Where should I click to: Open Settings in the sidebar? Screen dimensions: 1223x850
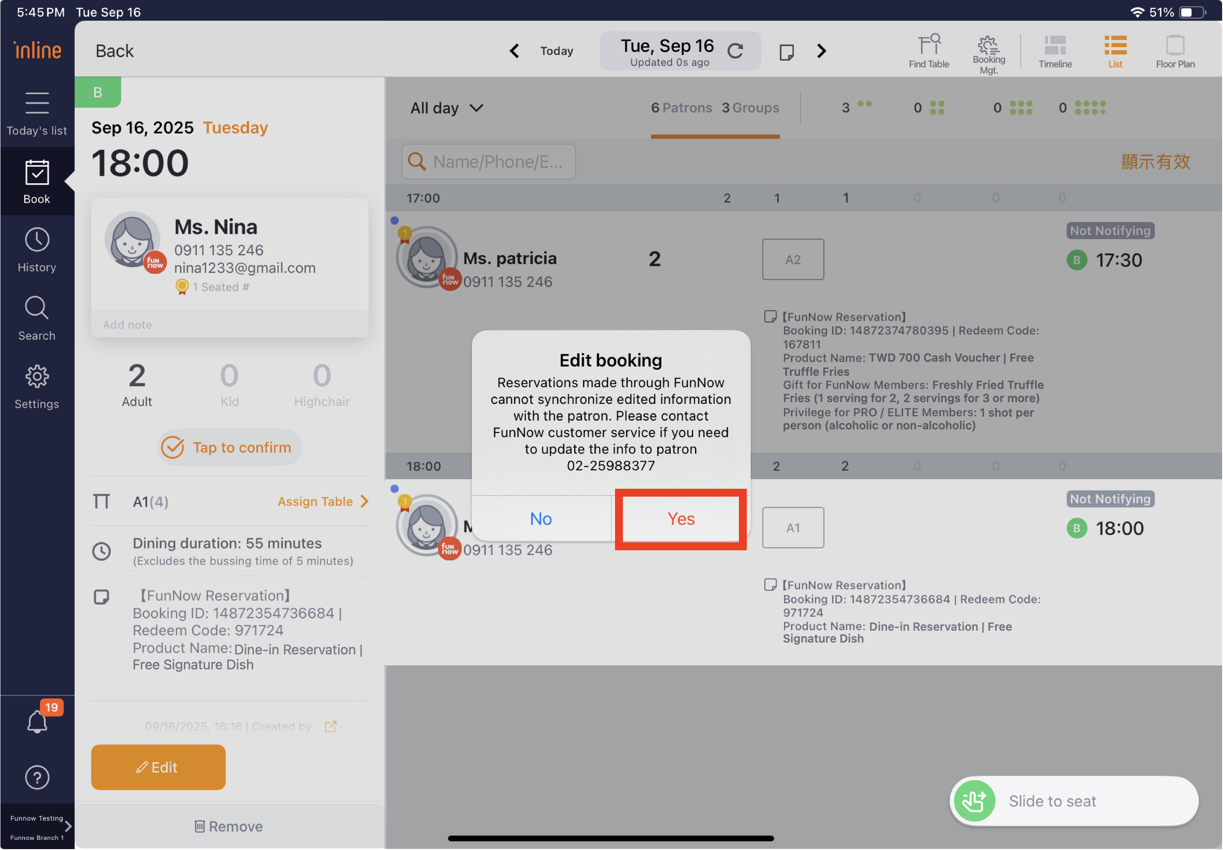(37, 387)
